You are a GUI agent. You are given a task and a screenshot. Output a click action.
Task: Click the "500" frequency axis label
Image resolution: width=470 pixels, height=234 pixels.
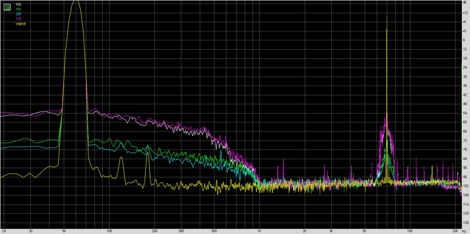(214, 231)
